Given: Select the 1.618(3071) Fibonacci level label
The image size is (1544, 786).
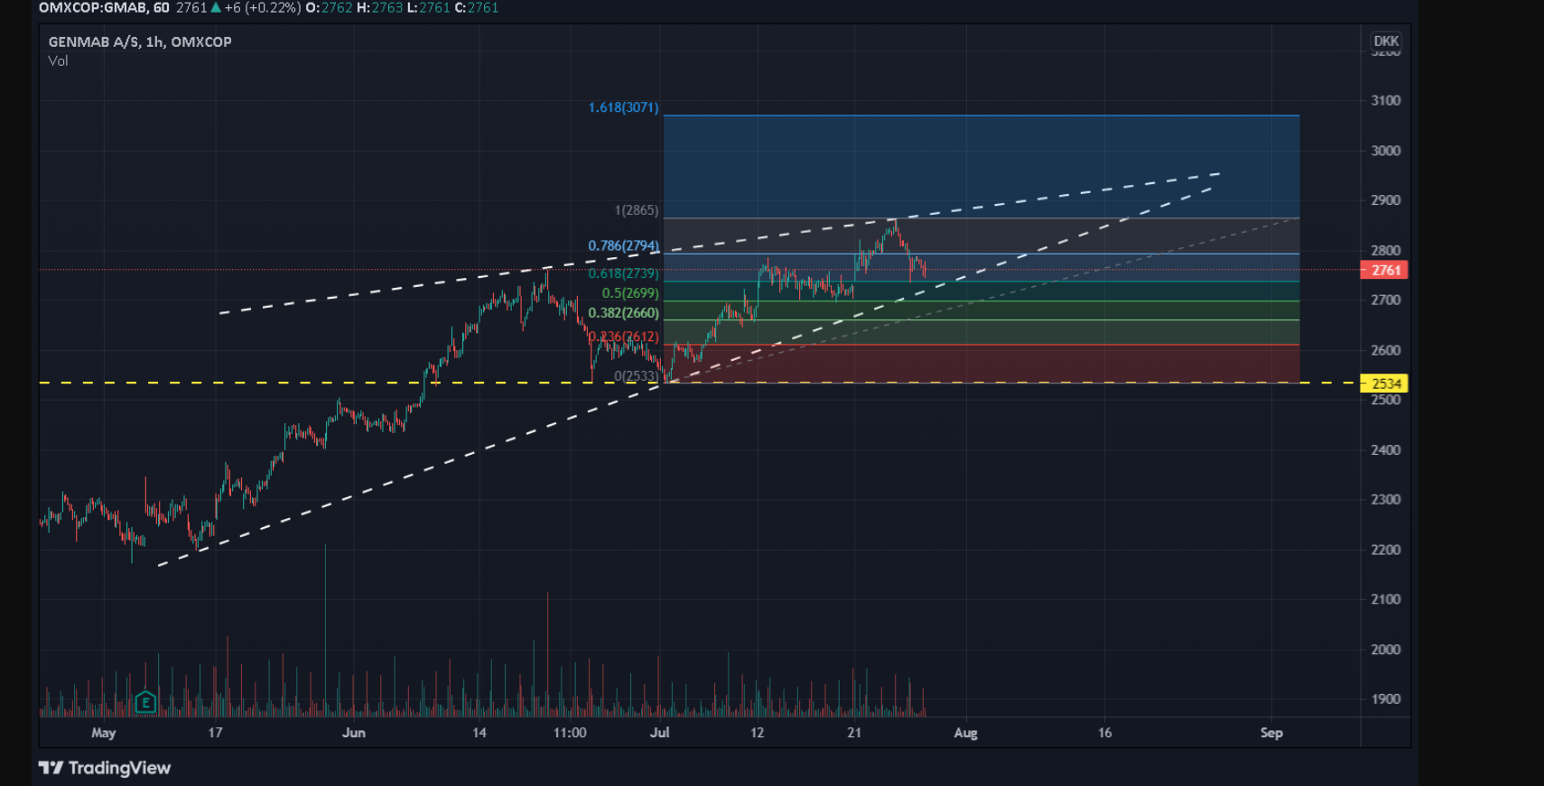Looking at the screenshot, I should [624, 107].
